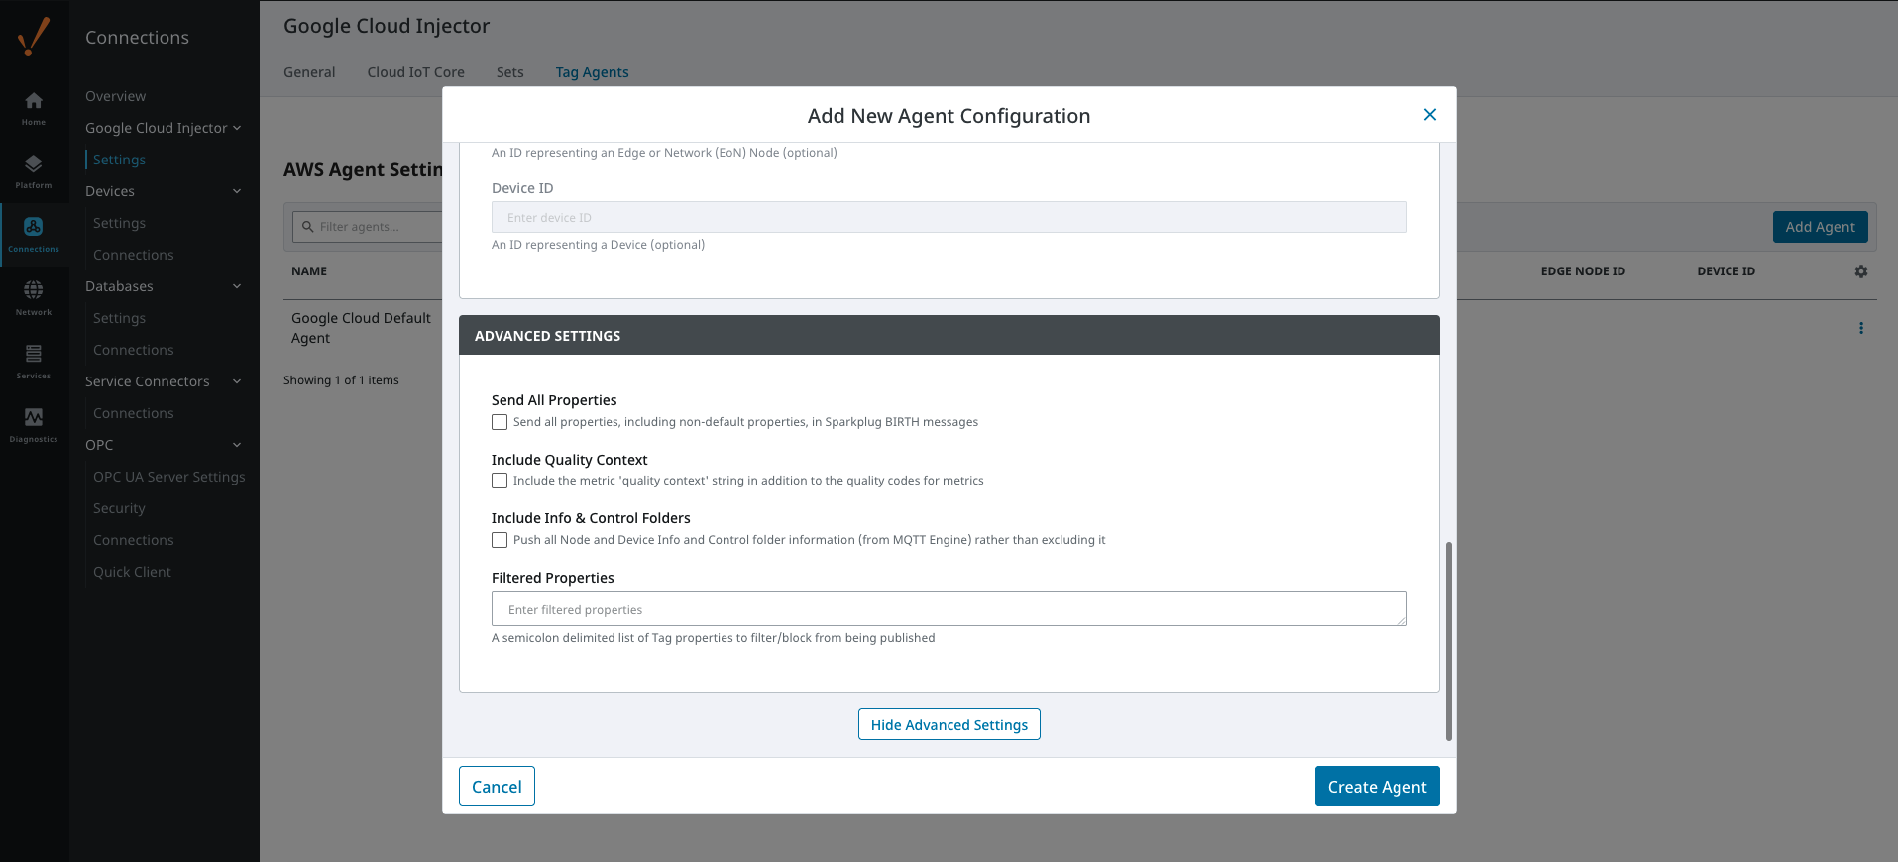
Task: Switch to the Sets tab
Action: pyautogui.click(x=509, y=72)
